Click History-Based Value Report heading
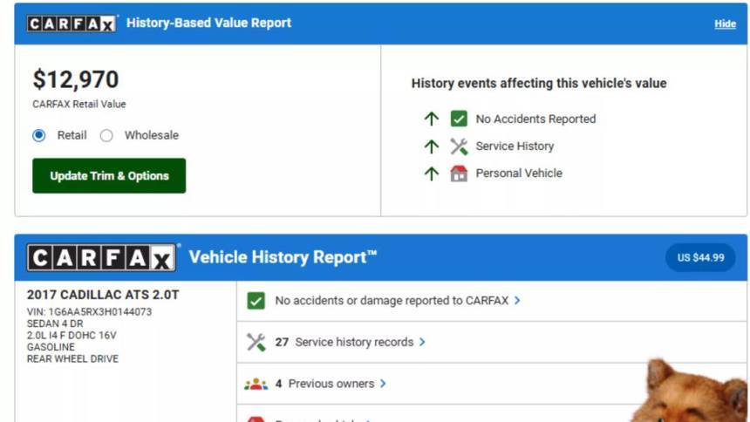This screenshot has height=422, width=750. [209, 23]
